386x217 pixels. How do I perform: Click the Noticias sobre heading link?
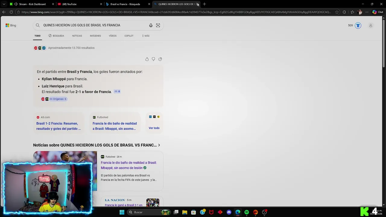(95, 145)
